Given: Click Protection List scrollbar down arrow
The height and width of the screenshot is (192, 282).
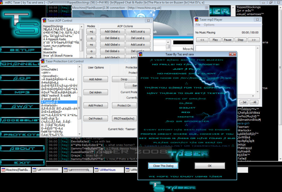Looking at the screenshot, I should pos(79,134).
